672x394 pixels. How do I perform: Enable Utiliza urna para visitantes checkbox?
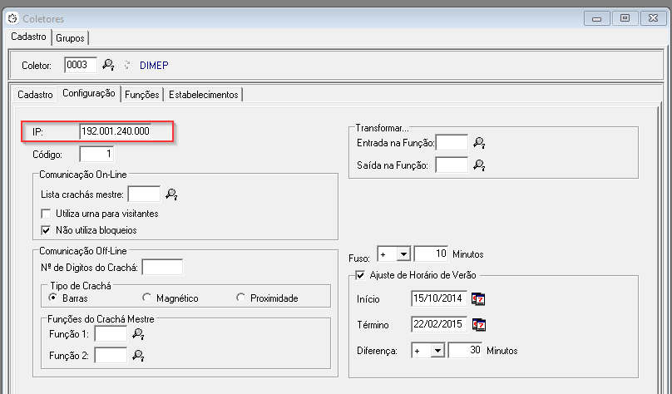click(x=47, y=214)
